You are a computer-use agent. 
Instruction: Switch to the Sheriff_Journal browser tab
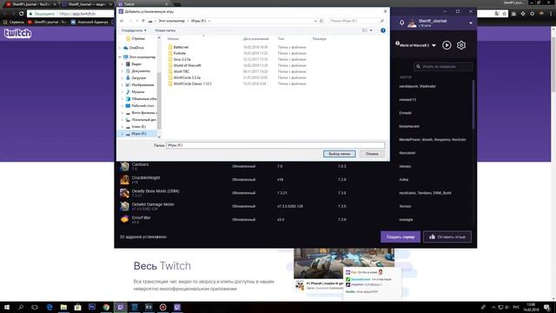[x=86, y=3]
